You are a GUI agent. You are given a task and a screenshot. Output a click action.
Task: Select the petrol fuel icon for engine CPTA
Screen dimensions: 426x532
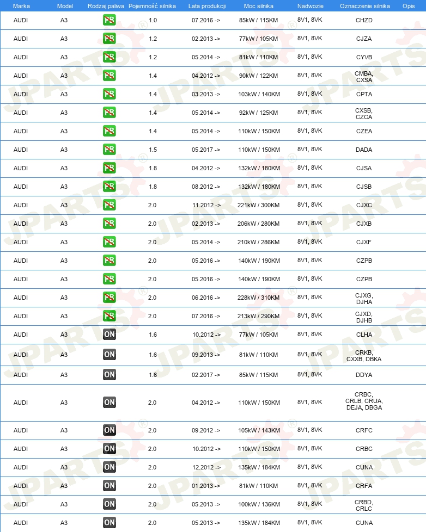(x=109, y=94)
